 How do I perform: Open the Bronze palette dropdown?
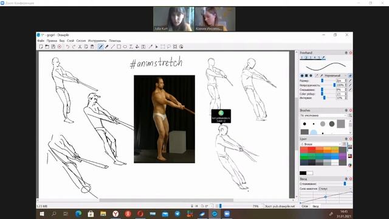[321, 144]
